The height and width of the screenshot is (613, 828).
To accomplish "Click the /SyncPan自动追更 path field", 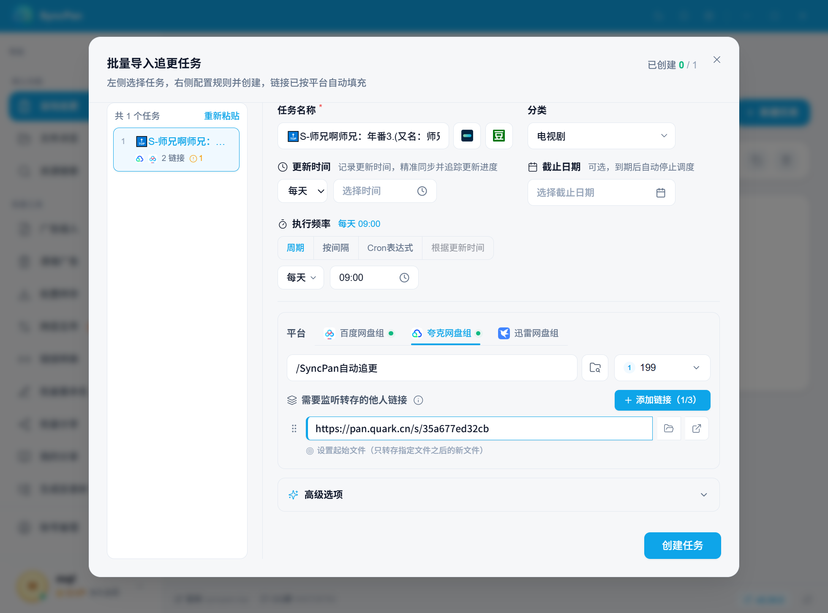I will (x=432, y=368).
